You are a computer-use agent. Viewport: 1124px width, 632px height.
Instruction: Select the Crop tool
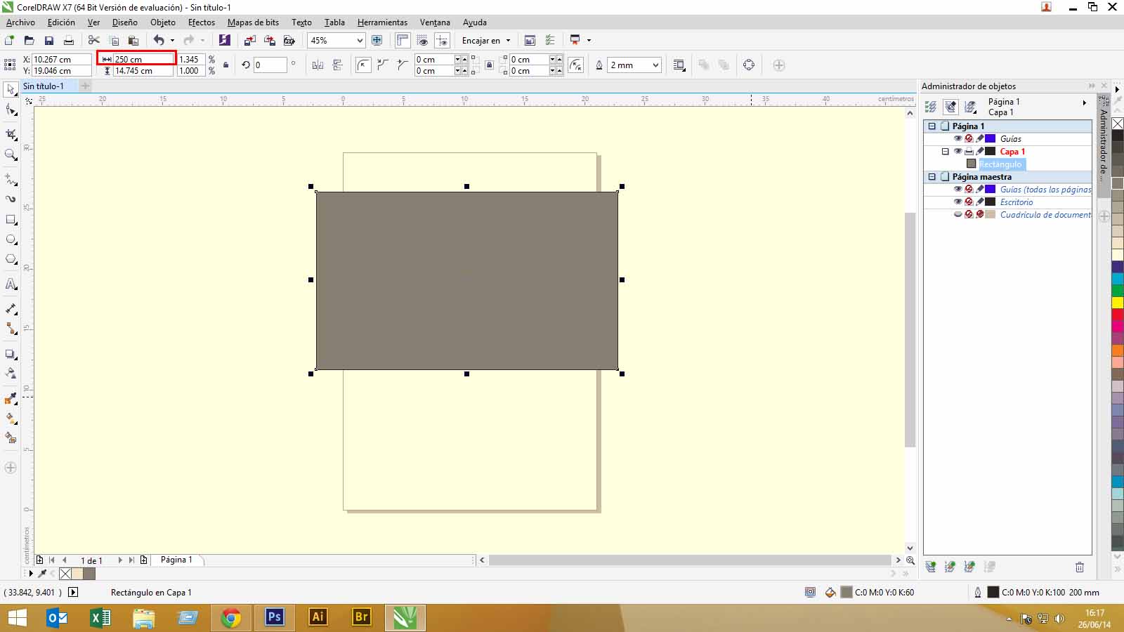11,134
